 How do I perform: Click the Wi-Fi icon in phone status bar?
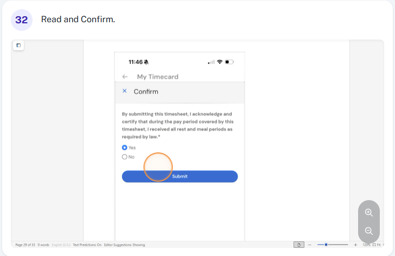219,62
